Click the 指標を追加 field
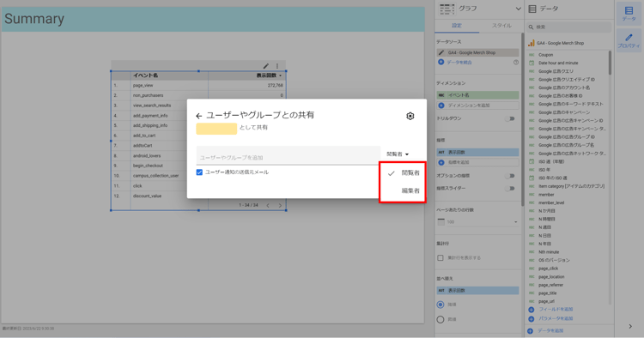The height and width of the screenshot is (338, 644). pyautogui.click(x=477, y=162)
